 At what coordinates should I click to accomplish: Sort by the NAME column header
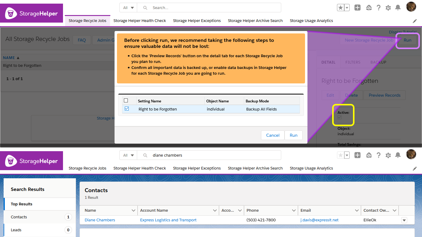point(11,58)
